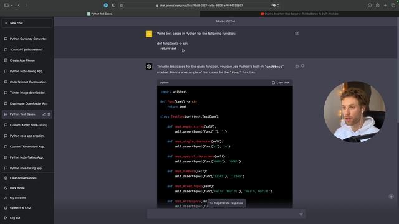Image resolution: width=399 pixels, height=224 pixels.
Task: Edit the user prompt message with the edit icon
Action: tap(297, 34)
